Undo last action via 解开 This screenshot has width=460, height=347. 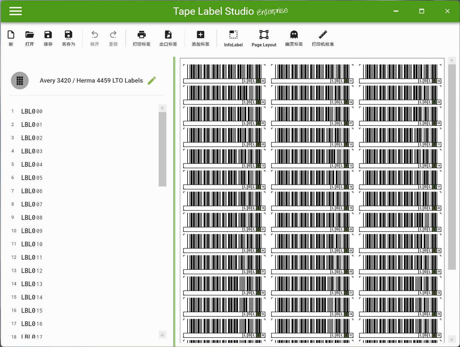coord(95,38)
